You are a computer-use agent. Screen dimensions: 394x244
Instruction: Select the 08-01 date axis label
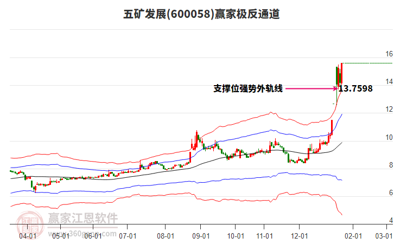pos(166,236)
